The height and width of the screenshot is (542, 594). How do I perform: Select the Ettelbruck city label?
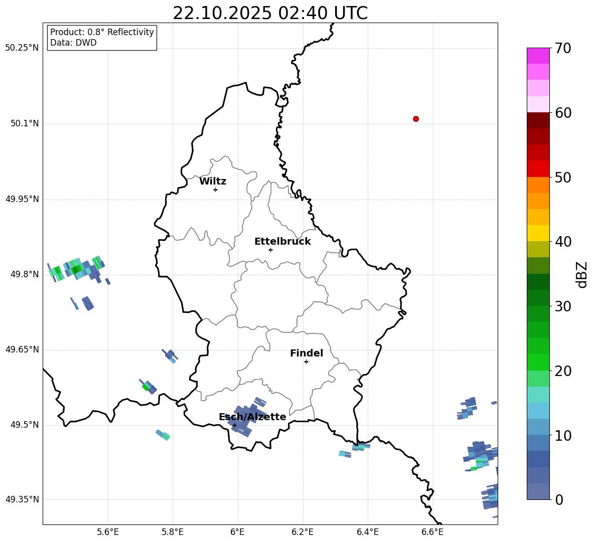click(x=282, y=242)
